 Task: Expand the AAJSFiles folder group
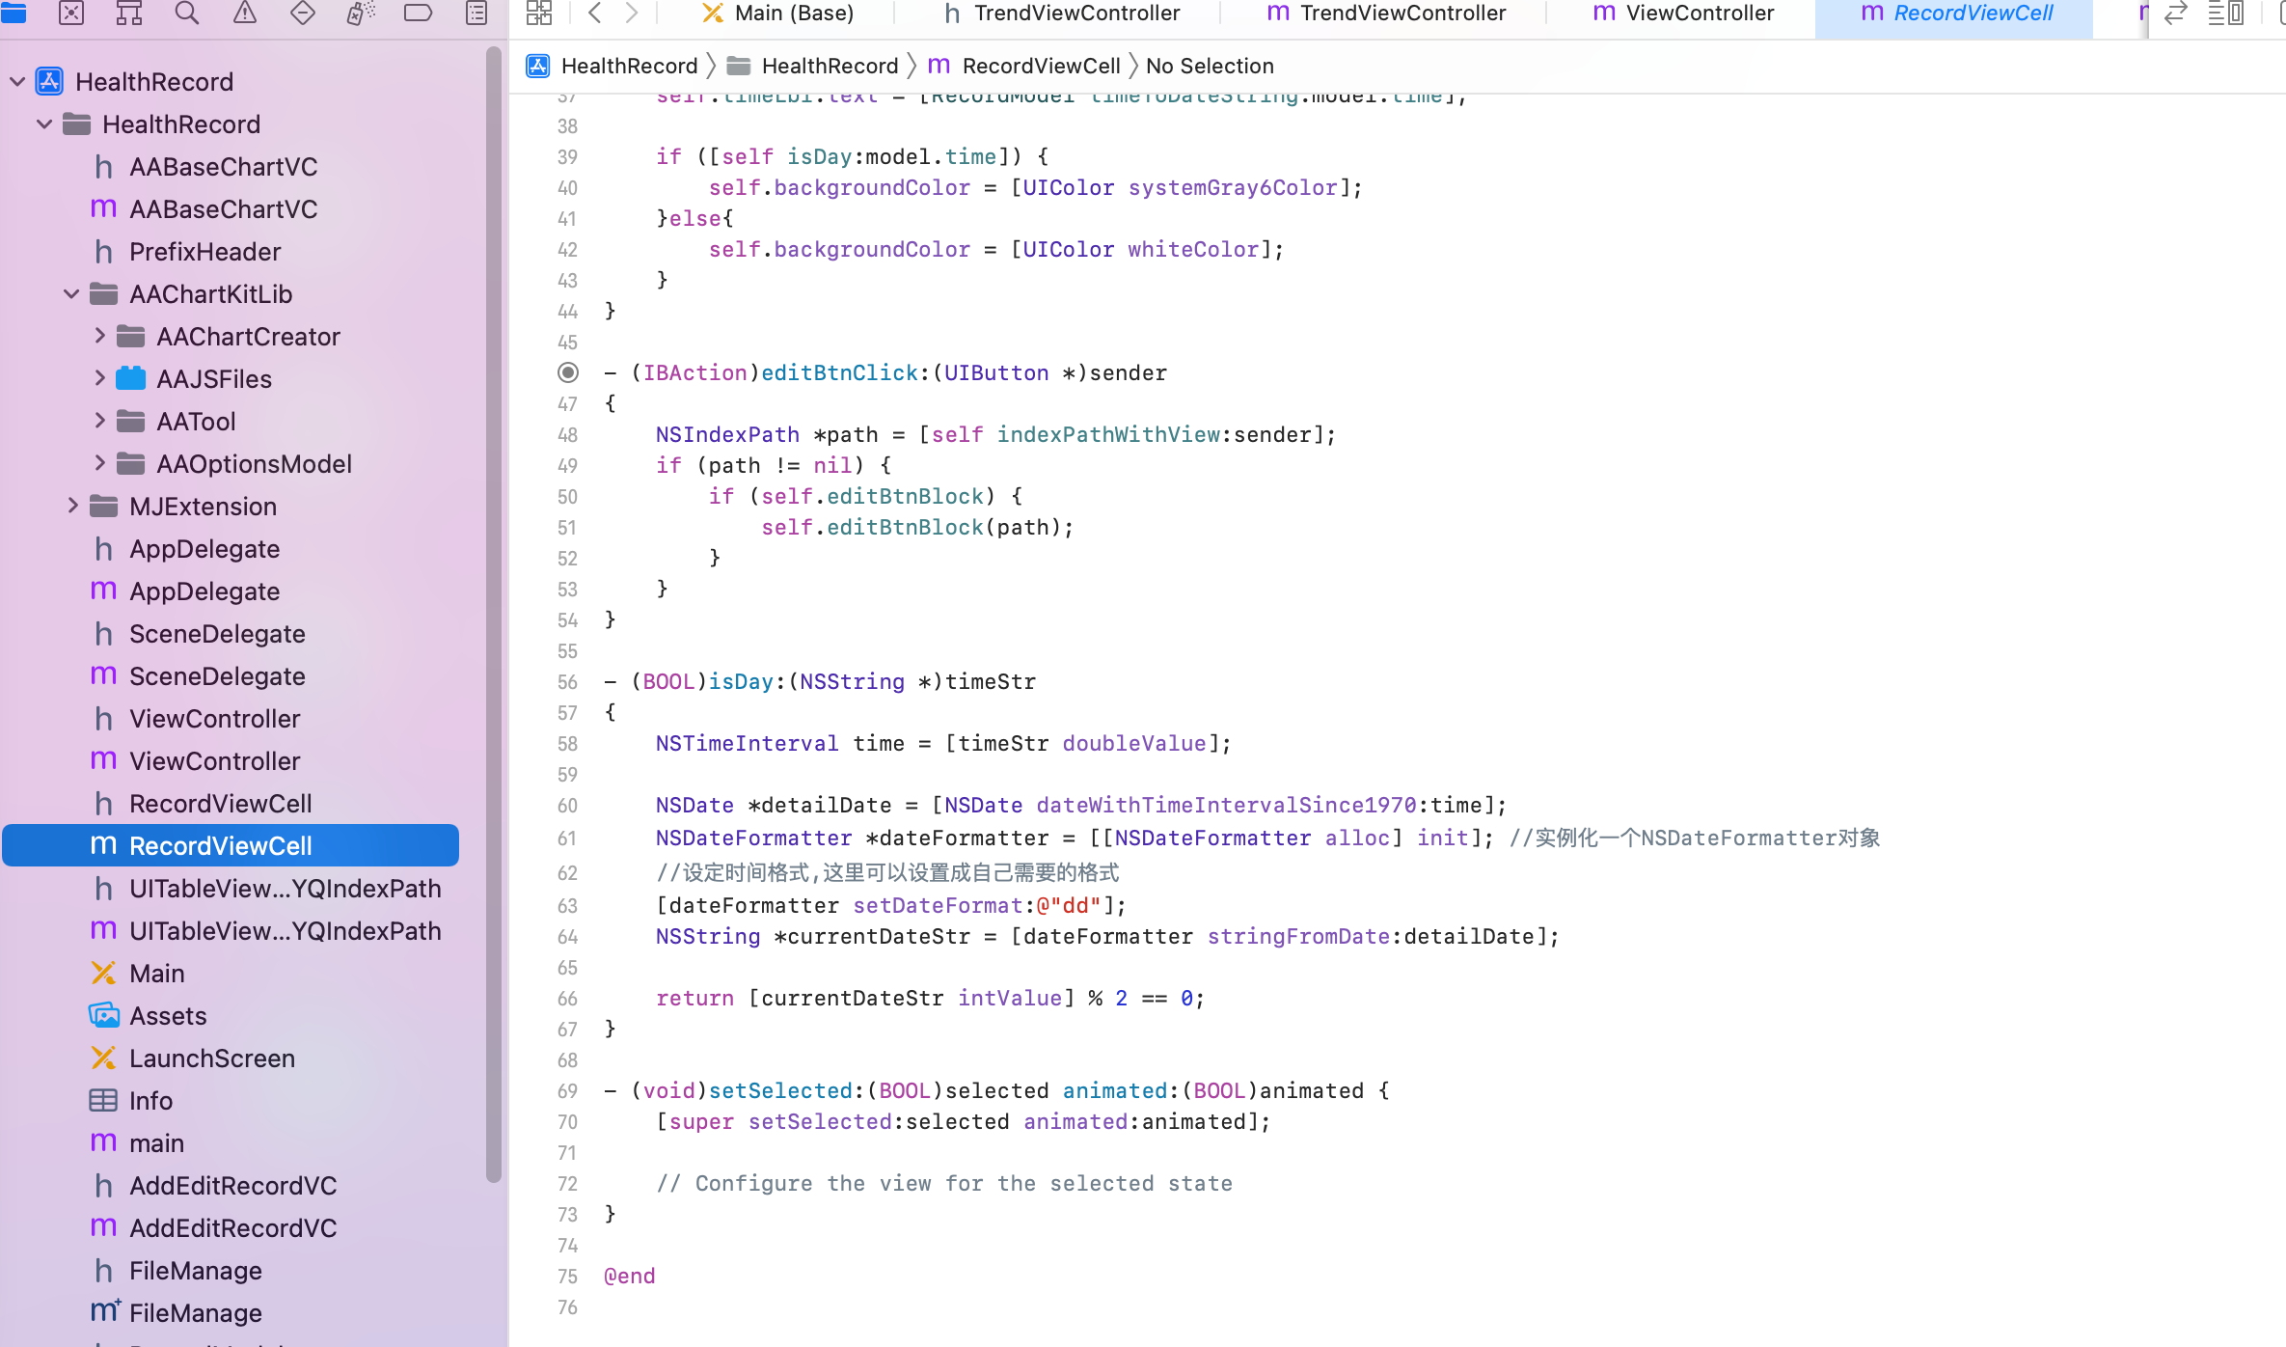101,378
